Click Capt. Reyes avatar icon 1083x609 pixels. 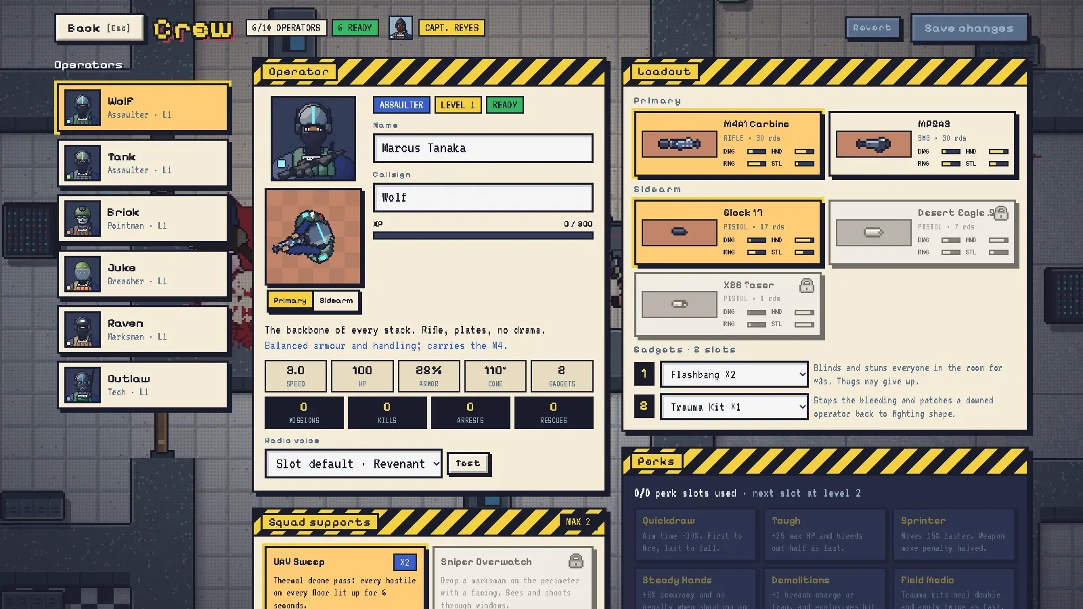(x=401, y=28)
